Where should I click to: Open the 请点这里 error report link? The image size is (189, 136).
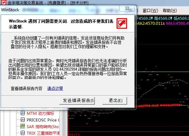click(x=55, y=88)
